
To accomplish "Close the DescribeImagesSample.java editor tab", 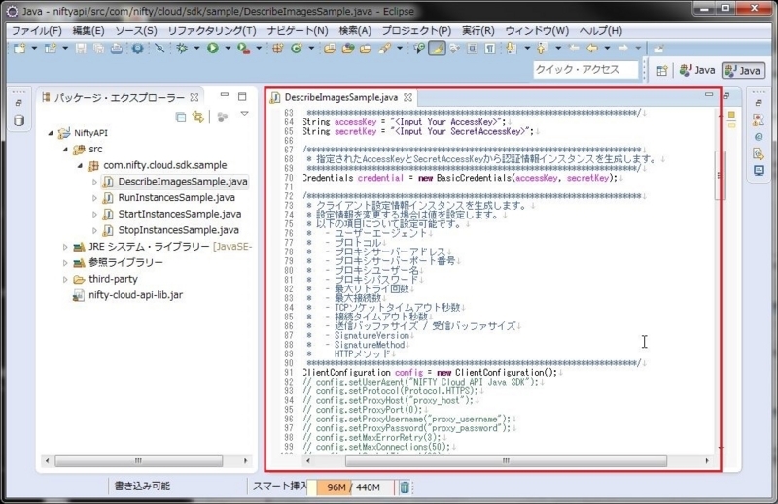I will click(407, 97).
